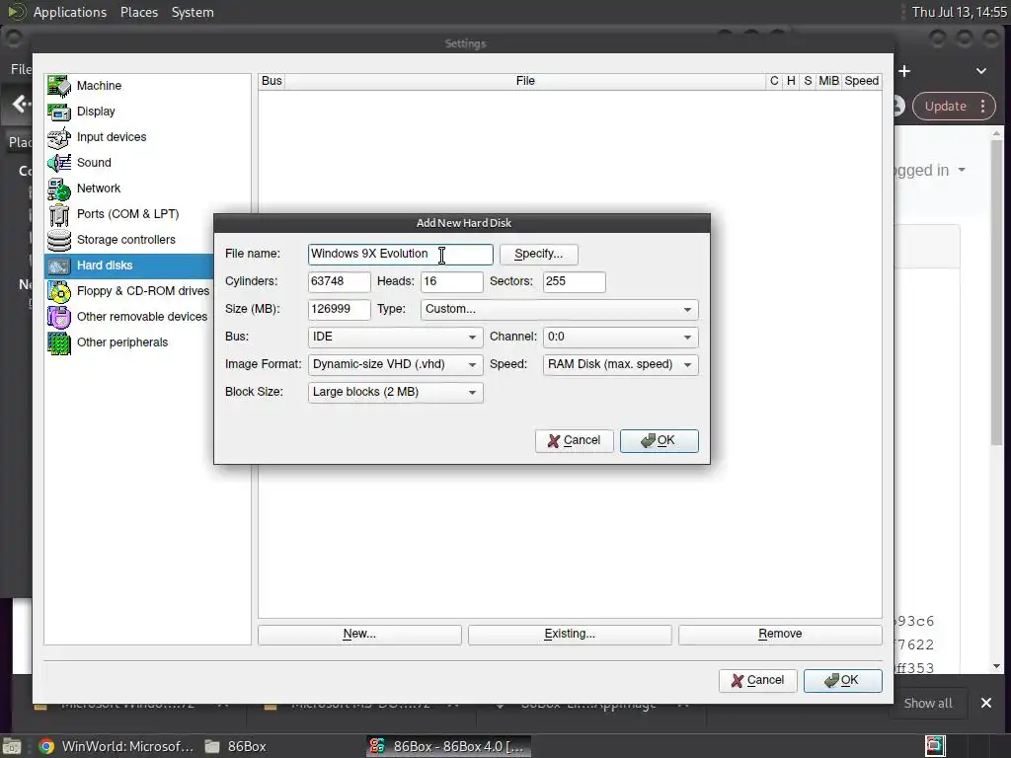Open the Places menu
This screenshot has height=758, width=1011.
tap(138, 12)
